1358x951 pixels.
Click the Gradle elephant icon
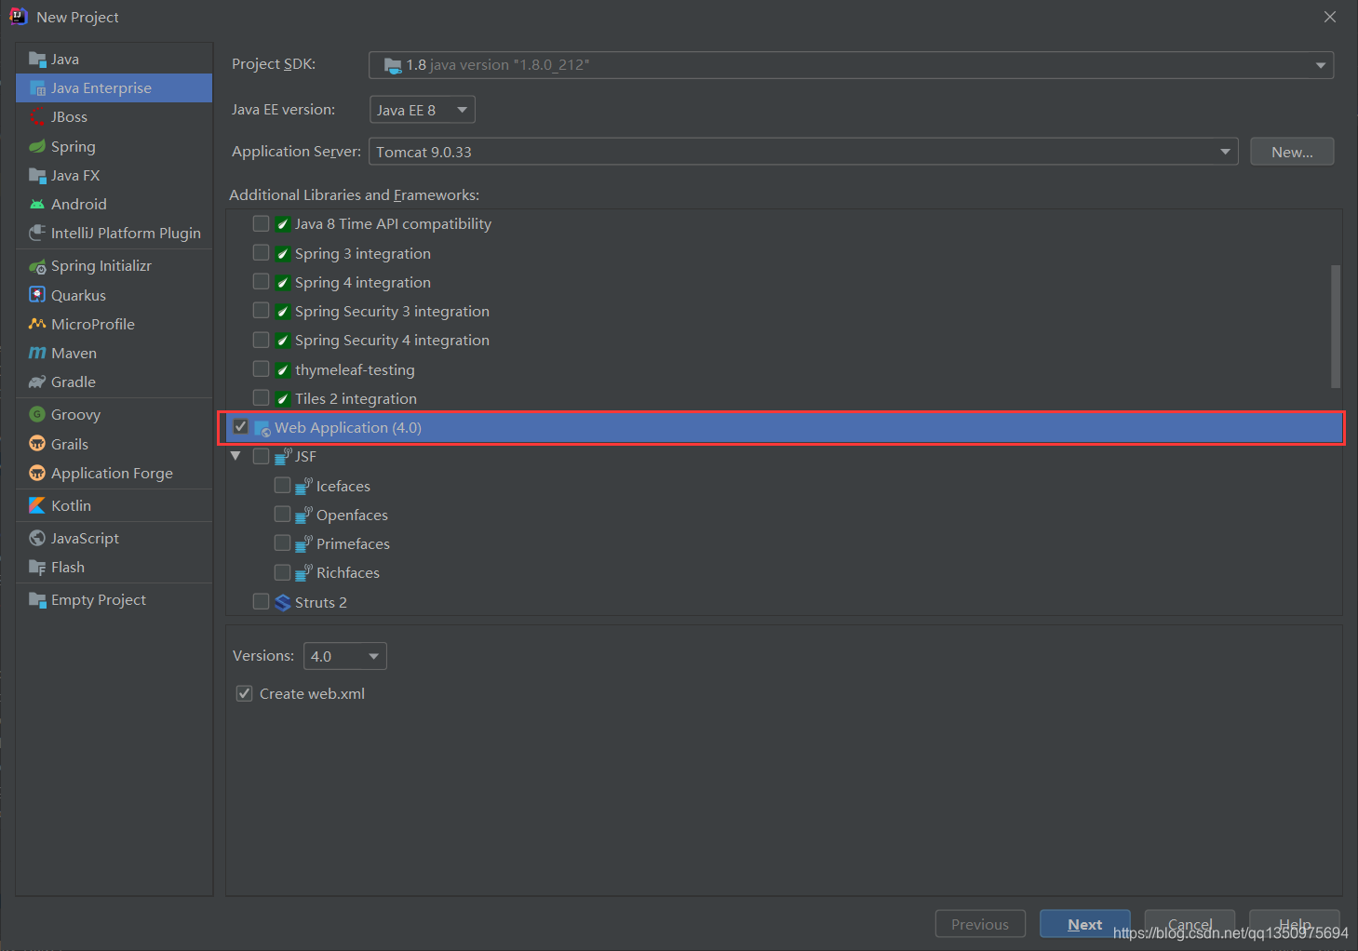[37, 382]
